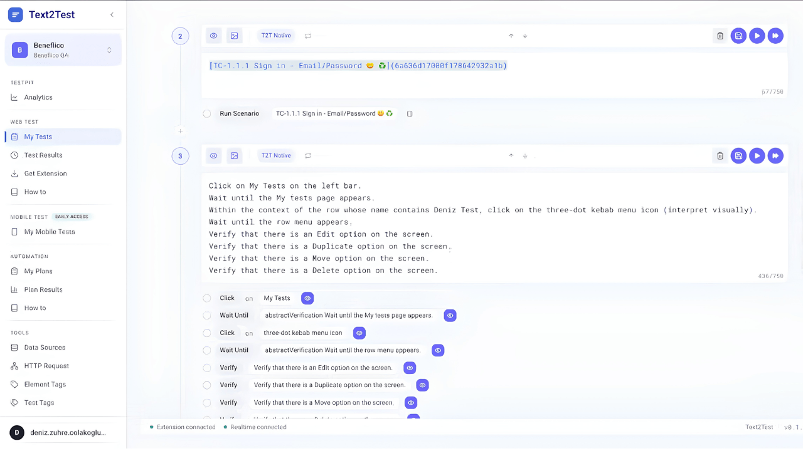Move step 2 up with arrow

(x=511, y=36)
